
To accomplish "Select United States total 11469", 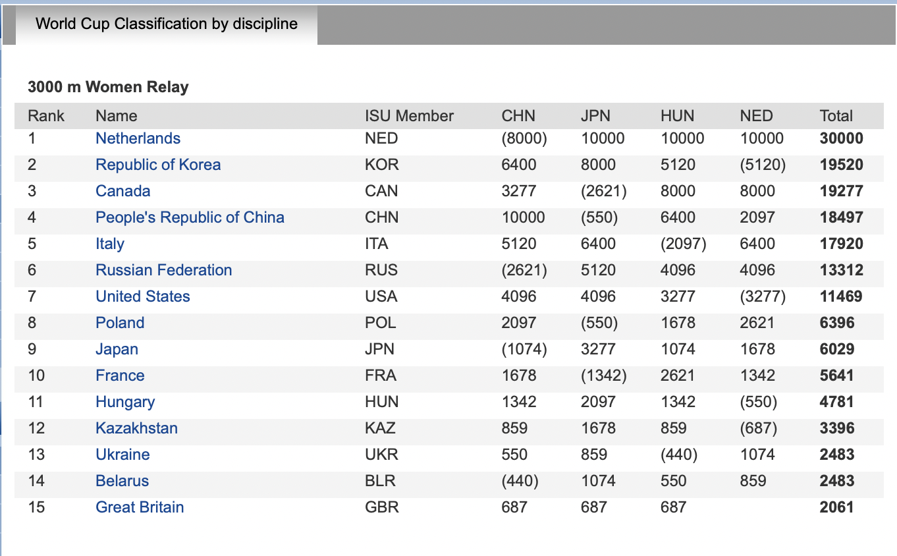I will (842, 296).
